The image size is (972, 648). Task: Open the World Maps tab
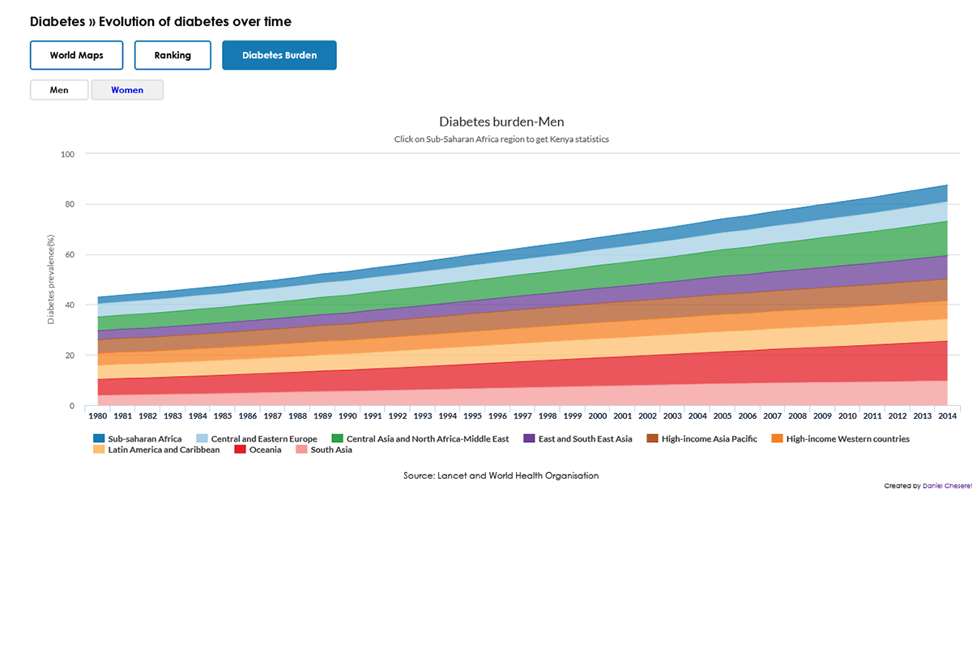pos(76,55)
